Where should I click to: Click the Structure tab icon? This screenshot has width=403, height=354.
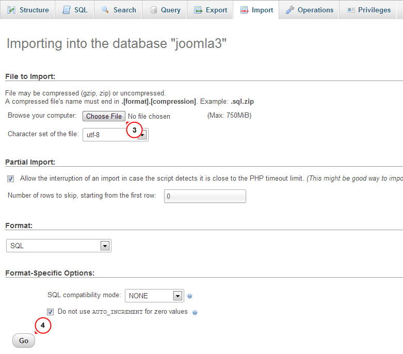11,10
